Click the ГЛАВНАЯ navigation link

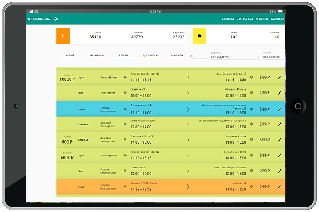pyautogui.click(x=228, y=19)
